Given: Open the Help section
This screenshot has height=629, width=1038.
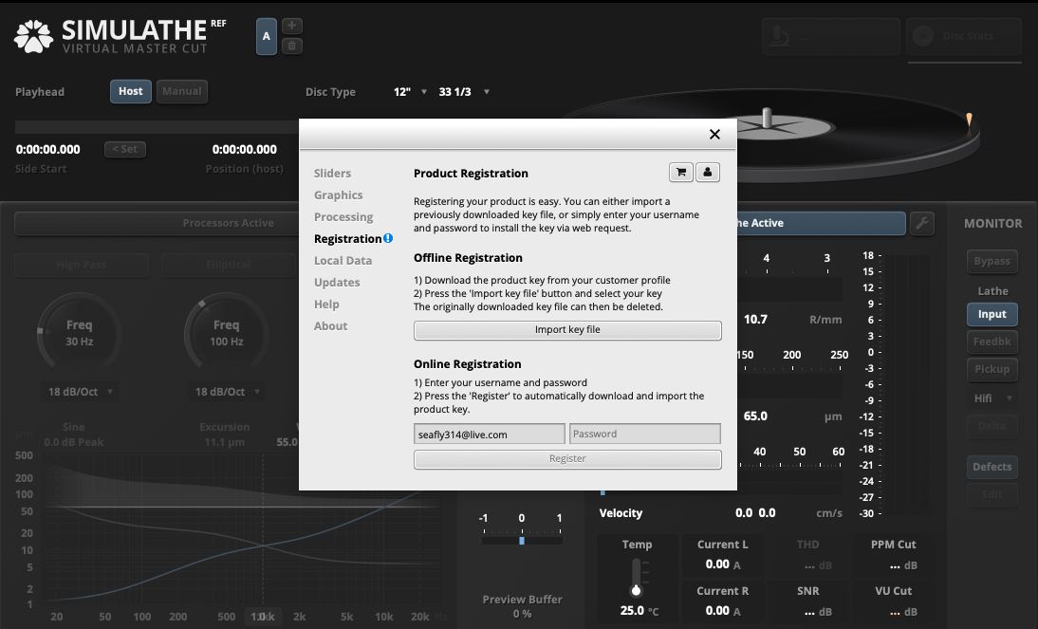Looking at the screenshot, I should point(326,305).
